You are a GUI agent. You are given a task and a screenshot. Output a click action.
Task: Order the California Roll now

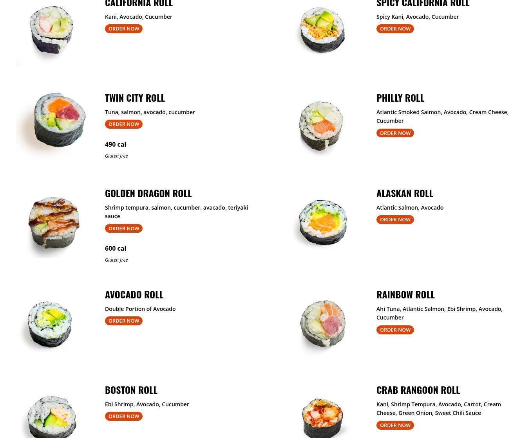pos(124,29)
